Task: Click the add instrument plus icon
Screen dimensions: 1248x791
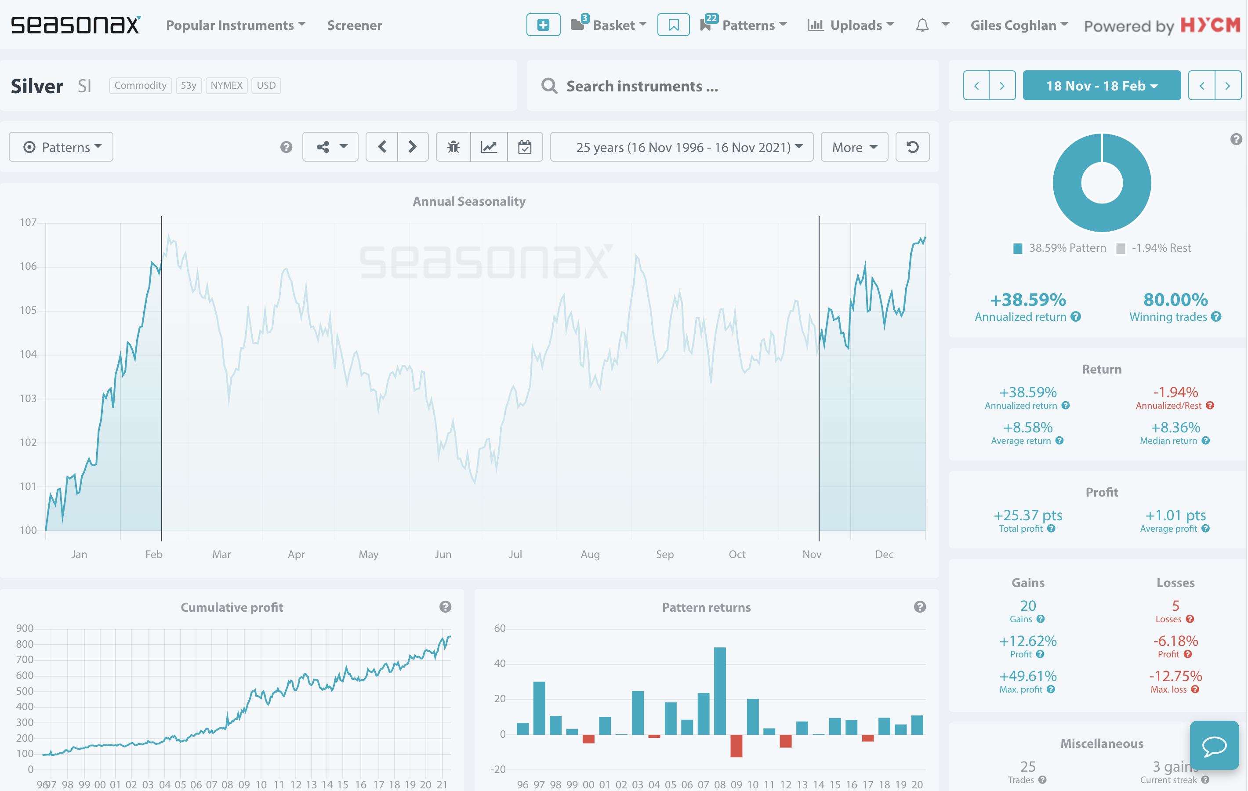Action: tap(543, 25)
